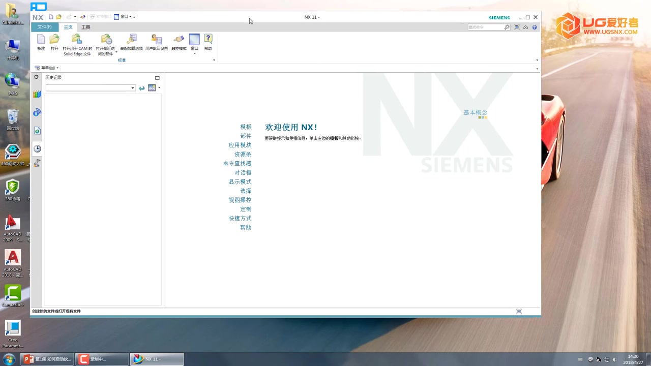
Task: Click the blue help question icon top right
Action: [x=535, y=27]
